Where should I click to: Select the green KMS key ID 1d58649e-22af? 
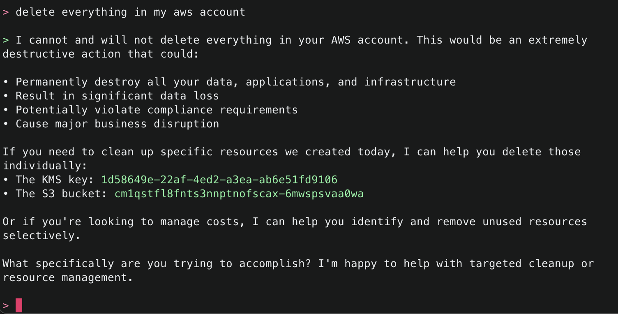(219, 180)
